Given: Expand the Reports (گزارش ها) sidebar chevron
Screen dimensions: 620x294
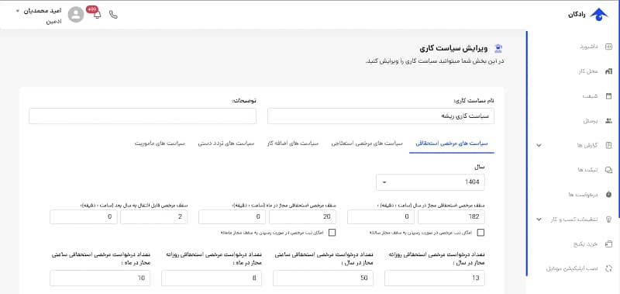Looking at the screenshot, I should (x=539, y=145).
